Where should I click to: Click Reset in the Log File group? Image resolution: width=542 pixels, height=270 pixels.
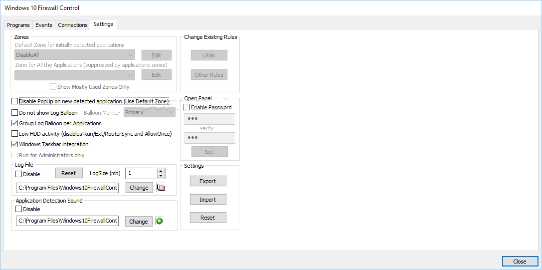(x=69, y=173)
